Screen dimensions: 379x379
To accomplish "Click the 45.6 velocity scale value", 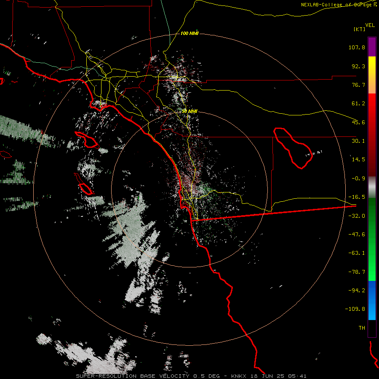I will pyautogui.click(x=358, y=122).
